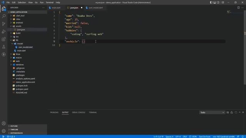Toggle output scroll lock icon
This screenshot has width=246, height=138.
click(x=232, y=112)
